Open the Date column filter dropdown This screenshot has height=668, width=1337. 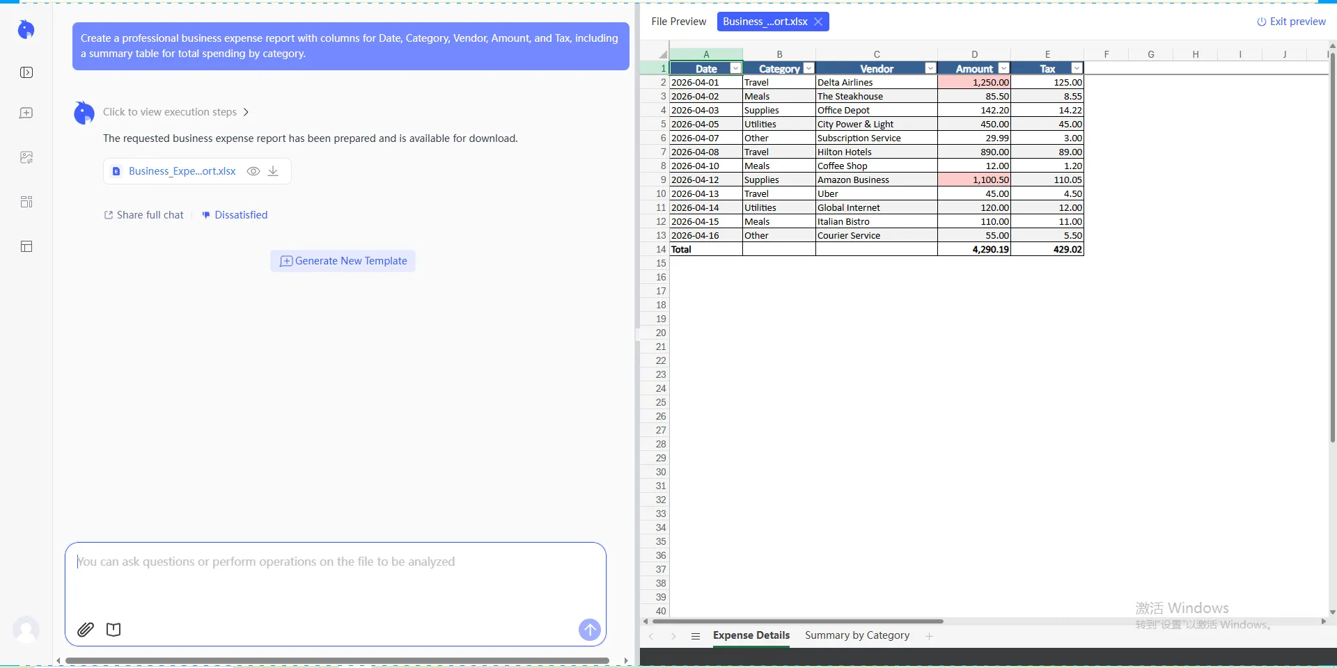pos(735,68)
